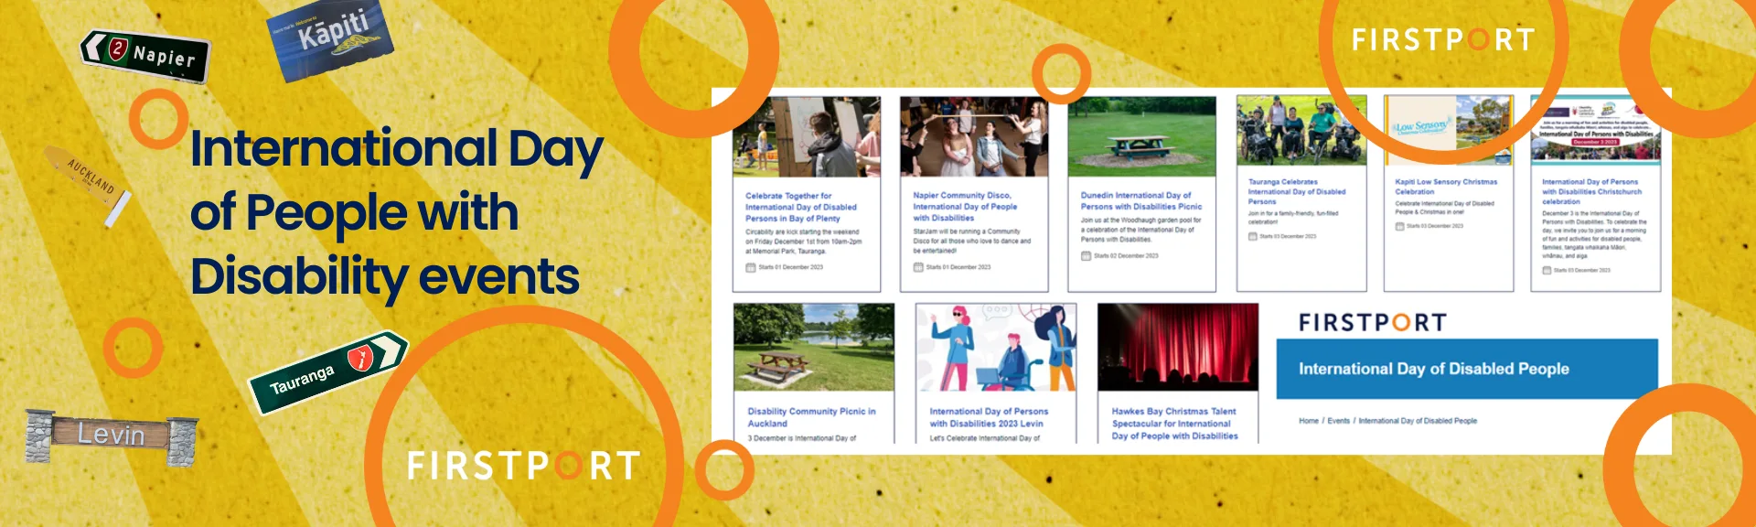Open the Celebrate Together easel painting thumbnail
This screenshot has width=1756, height=527.
coord(807,137)
